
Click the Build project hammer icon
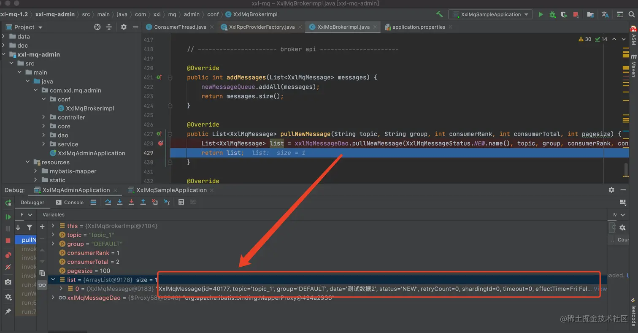(439, 14)
